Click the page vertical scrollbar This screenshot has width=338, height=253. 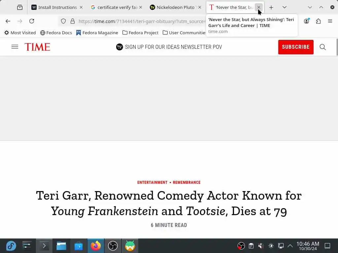coord(337,47)
